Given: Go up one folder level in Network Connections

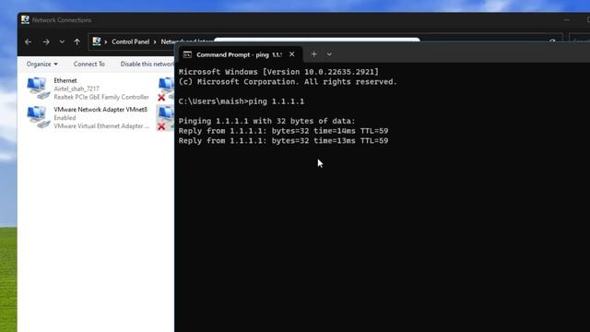Looking at the screenshot, I should click(77, 41).
